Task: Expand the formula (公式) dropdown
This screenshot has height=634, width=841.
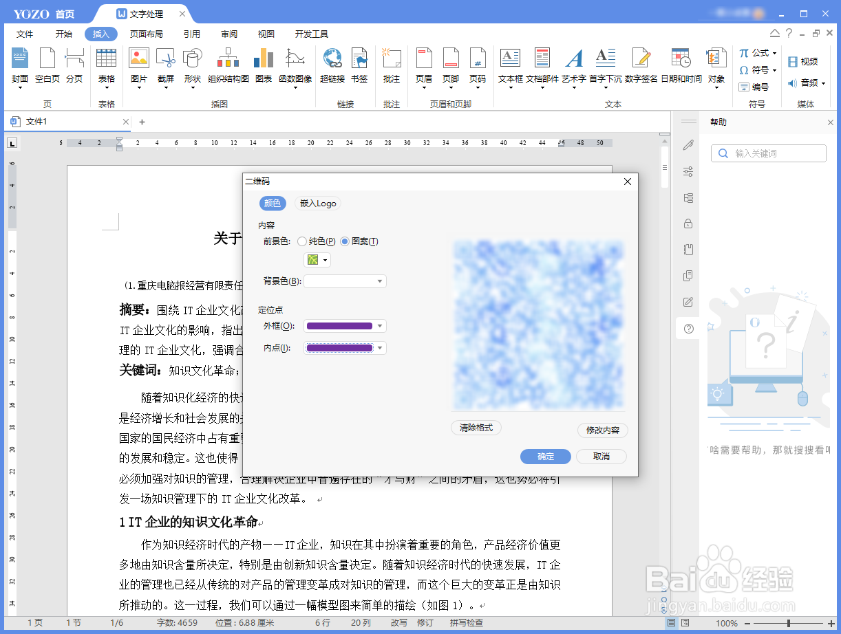Action: tap(774, 53)
